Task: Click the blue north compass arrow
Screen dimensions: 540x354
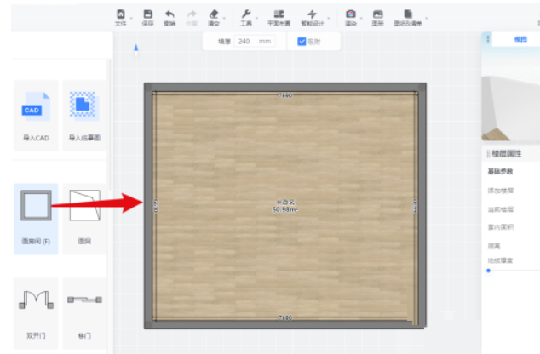Action: pos(136,49)
